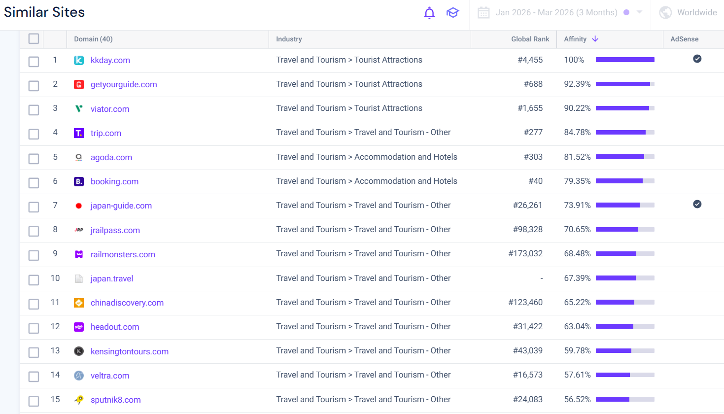The width and height of the screenshot is (724, 414).
Task: Click the headout.com favicon
Action: click(x=79, y=327)
